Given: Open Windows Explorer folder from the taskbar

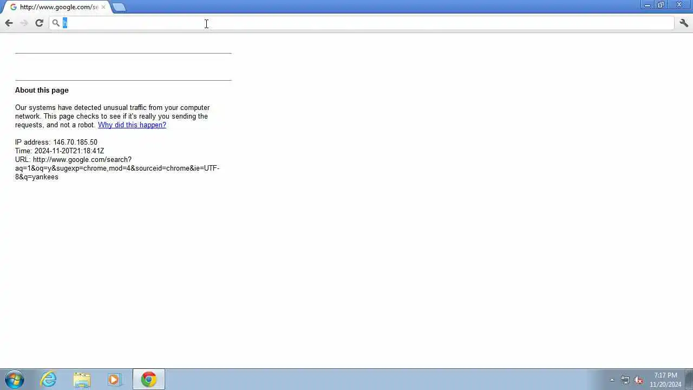Looking at the screenshot, I should click(x=82, y=379).
